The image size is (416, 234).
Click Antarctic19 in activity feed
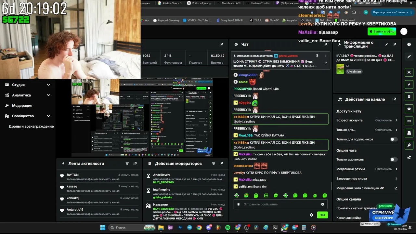click(75, 210)
